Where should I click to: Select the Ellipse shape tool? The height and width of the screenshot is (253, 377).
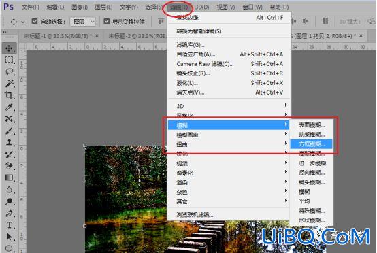tap(9, 248)
